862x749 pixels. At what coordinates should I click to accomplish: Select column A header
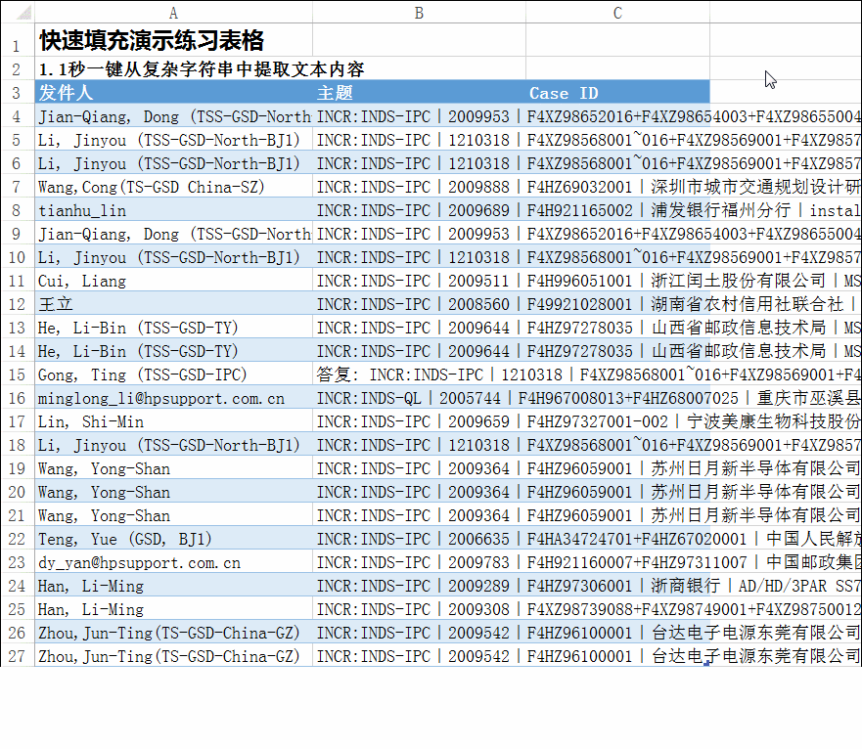click(173, 12)
